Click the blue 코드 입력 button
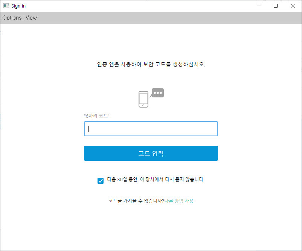The image size is (302, 251). coord(151,153)
